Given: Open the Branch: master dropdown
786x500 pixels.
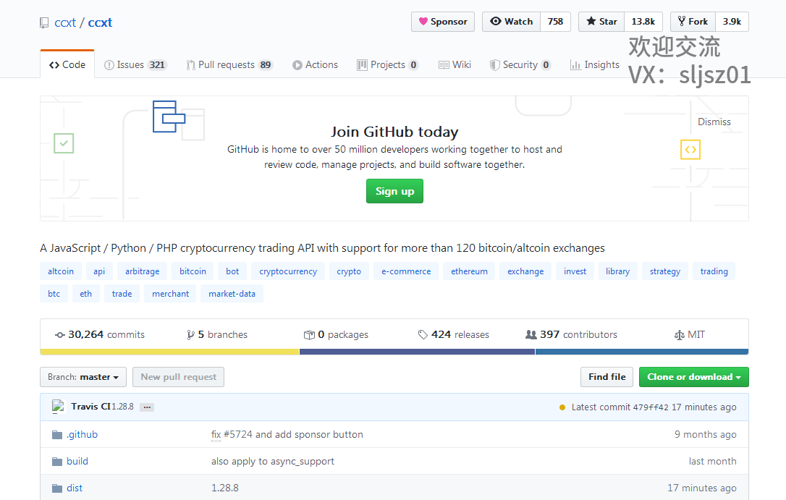Looking at the screenshot, I should click(83, 377).
